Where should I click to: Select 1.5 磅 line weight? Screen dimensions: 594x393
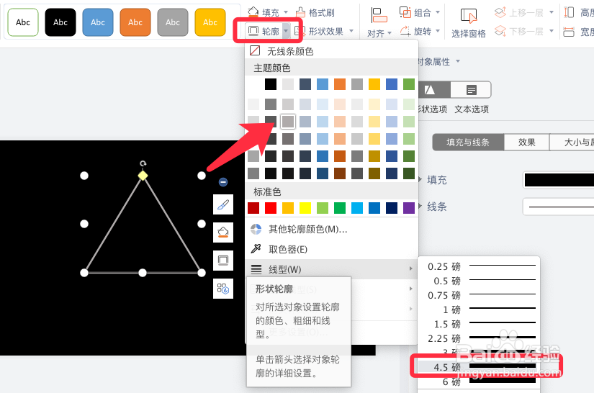(x=479, y=324)
